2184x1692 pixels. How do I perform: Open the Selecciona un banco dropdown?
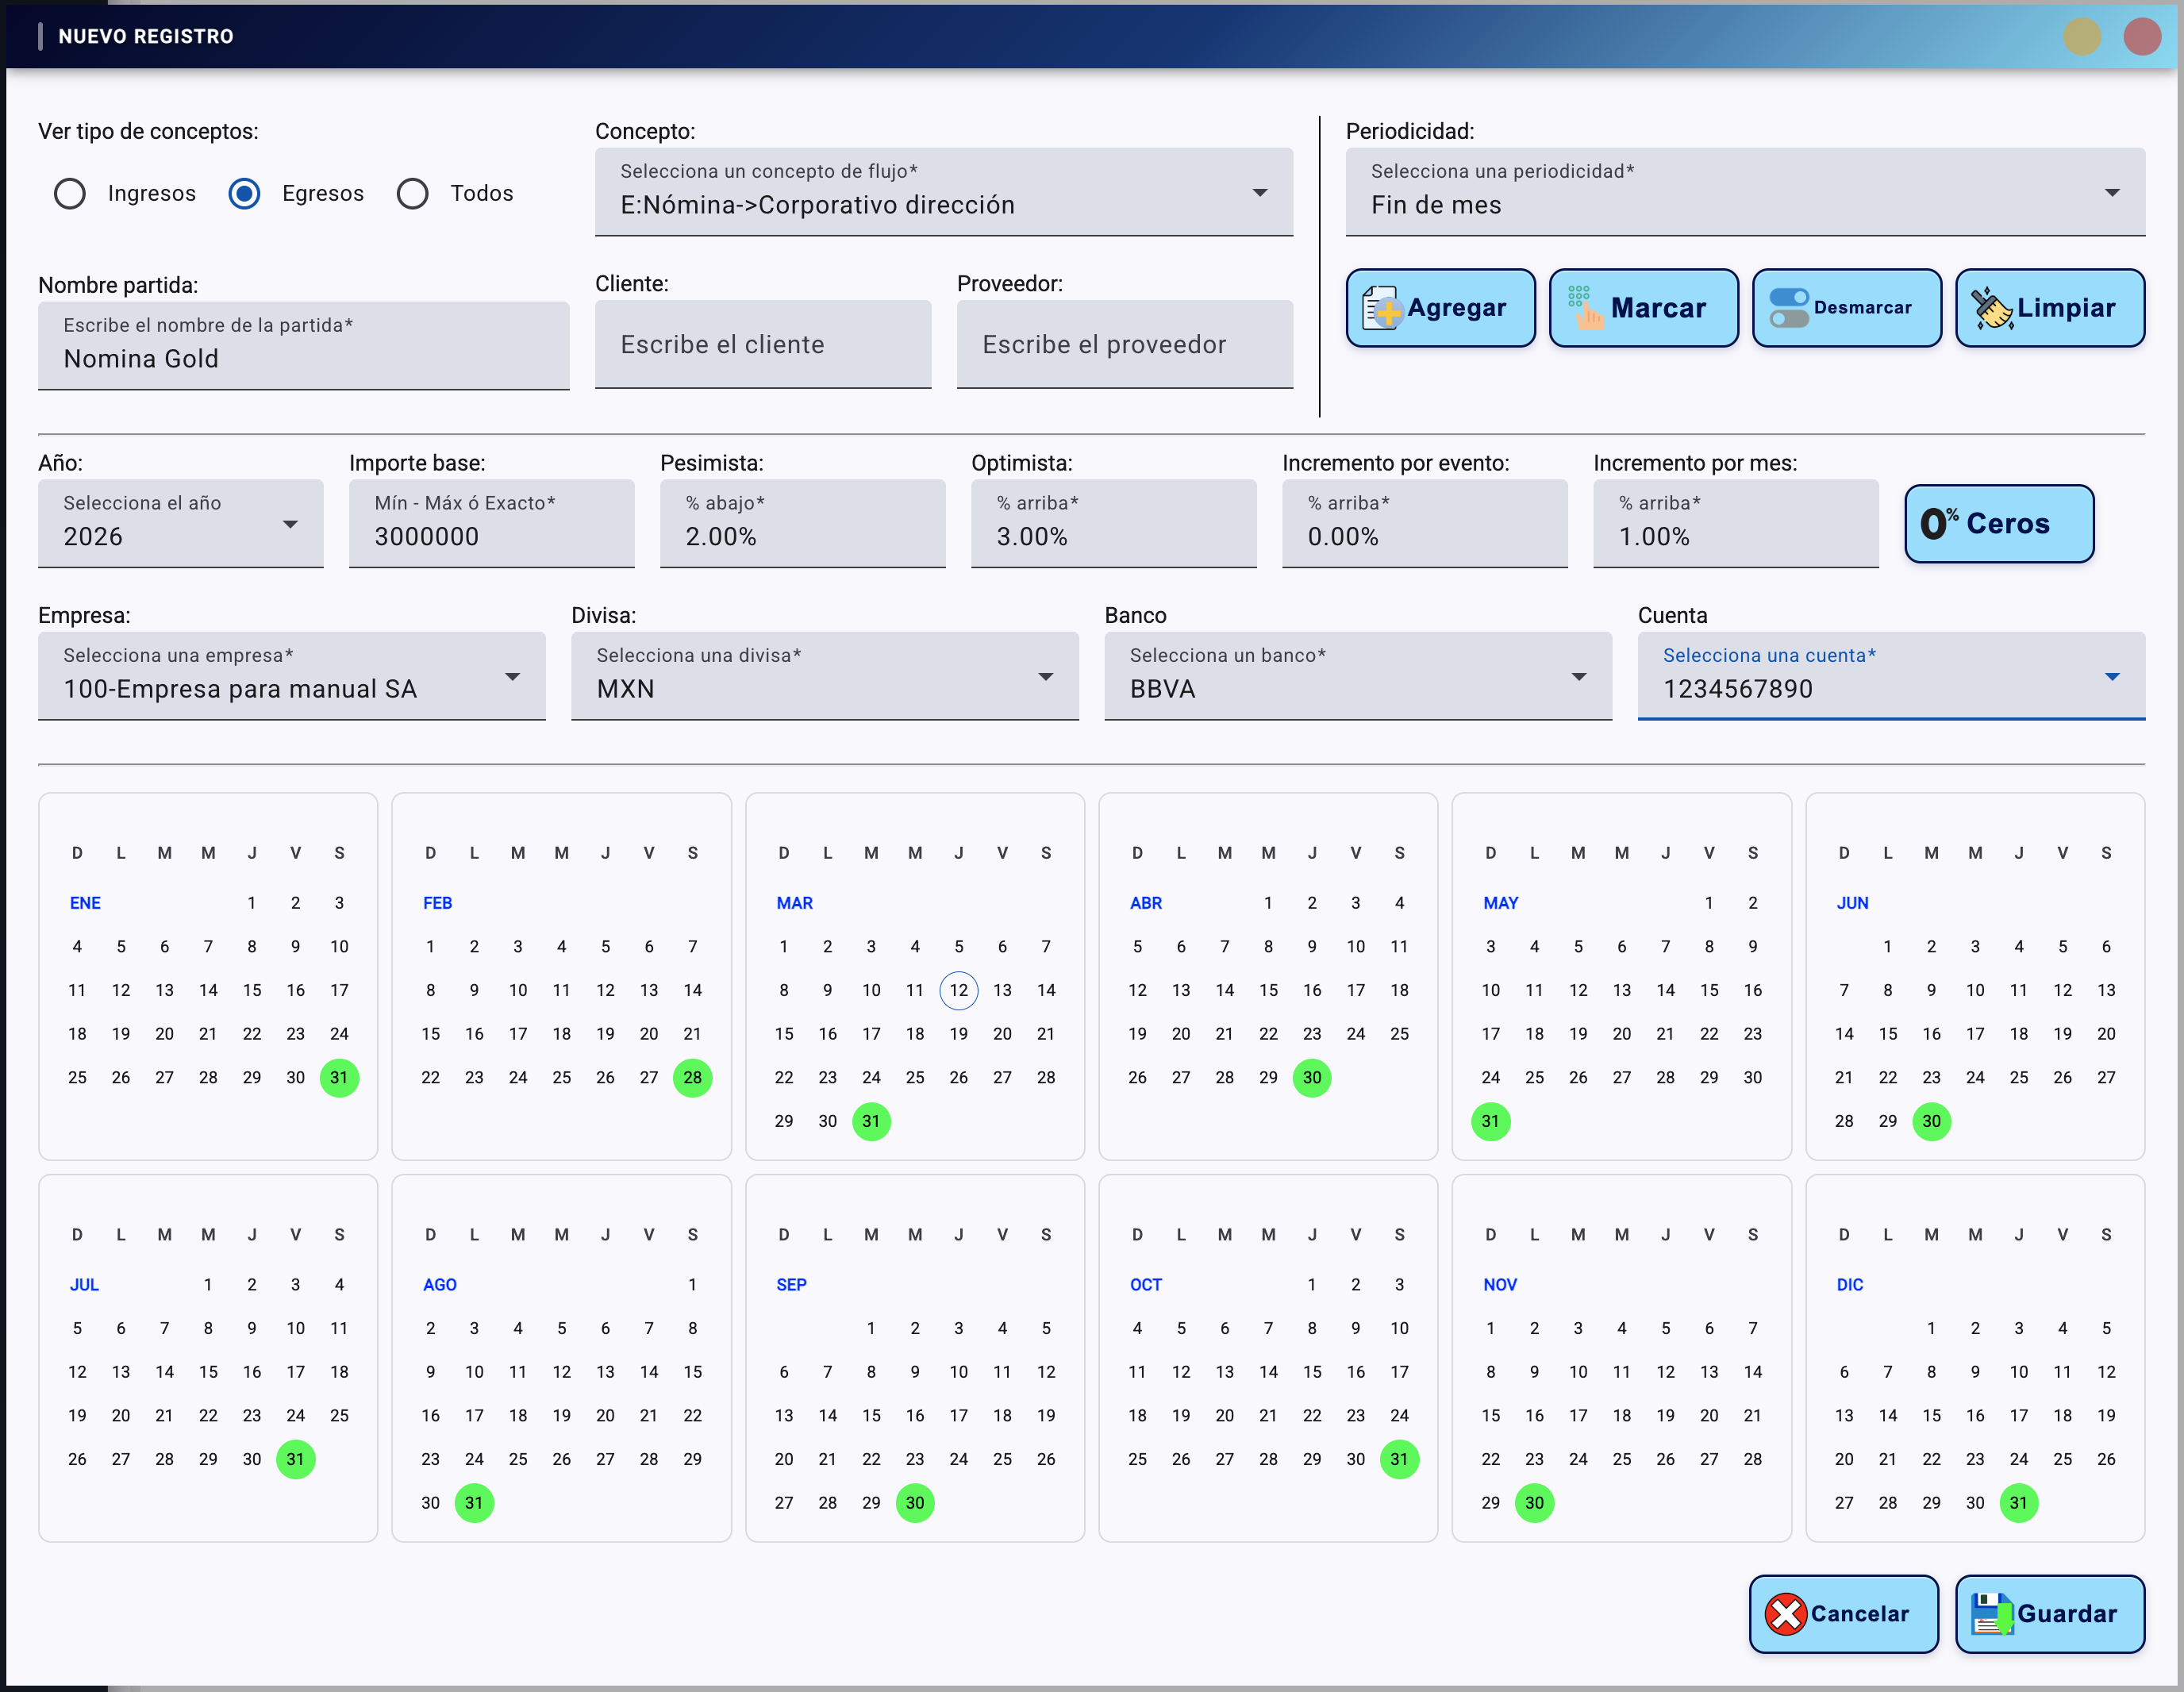point(1357,676)
